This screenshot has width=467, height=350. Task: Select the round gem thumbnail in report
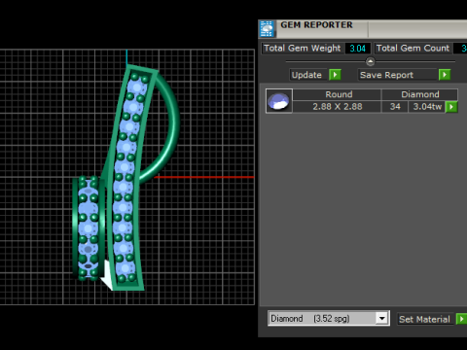(279, 101)
